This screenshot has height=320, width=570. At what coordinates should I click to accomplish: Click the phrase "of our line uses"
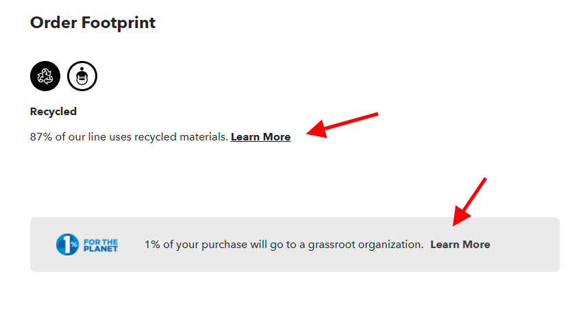point(92,137)
